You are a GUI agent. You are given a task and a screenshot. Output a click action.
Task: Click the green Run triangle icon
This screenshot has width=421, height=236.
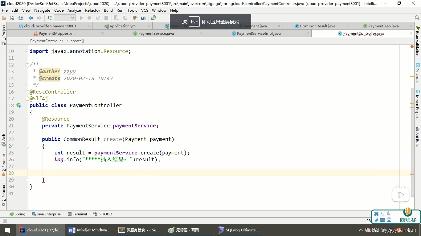[x=81, y=18]
